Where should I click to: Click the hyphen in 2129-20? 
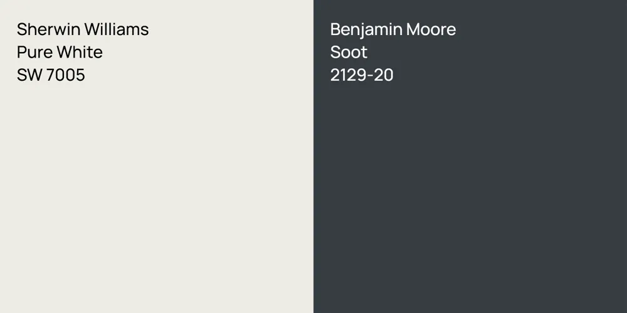pos(371,76)
